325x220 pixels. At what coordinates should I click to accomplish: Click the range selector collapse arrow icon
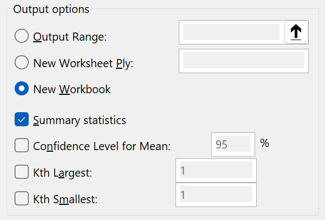pyautogui.click(x=296, y=33)
